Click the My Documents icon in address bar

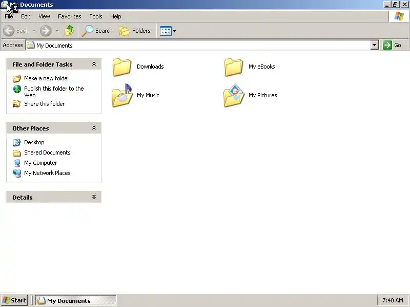31,45
